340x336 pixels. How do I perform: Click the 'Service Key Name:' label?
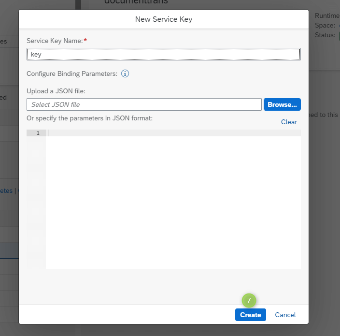coord(55,41)
